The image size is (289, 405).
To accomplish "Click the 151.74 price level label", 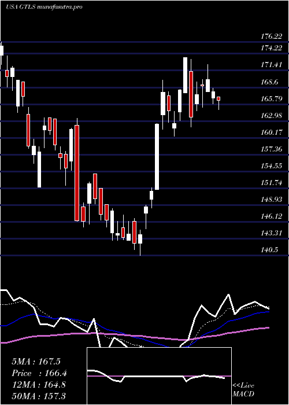I will pyautogui.click(x=271, y=183).
